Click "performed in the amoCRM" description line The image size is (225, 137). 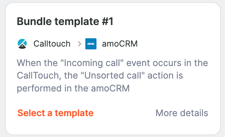tap(73, 88)
